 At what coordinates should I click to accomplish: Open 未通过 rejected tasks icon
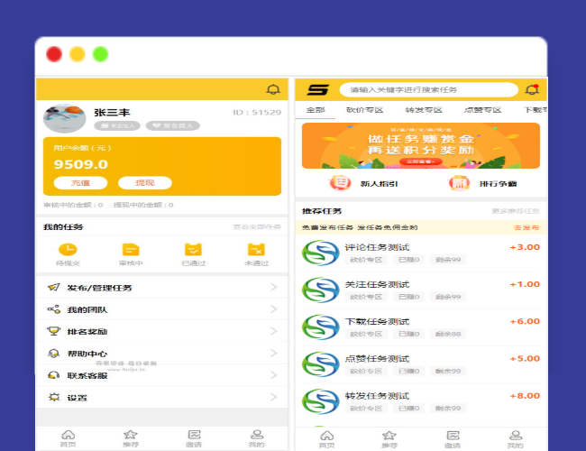[x=256, y=250]
